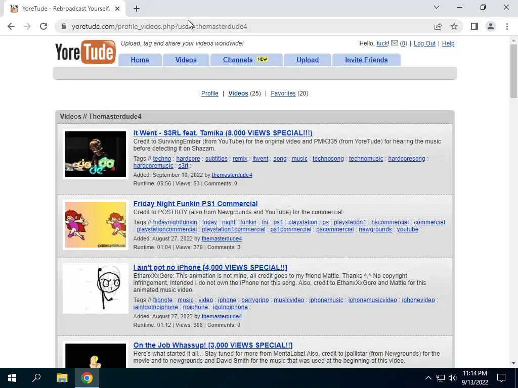Viewport: 518px width, 388px height.
Task: Click the iphonemusicvideo tag link
Action: [x=372, y=300]
